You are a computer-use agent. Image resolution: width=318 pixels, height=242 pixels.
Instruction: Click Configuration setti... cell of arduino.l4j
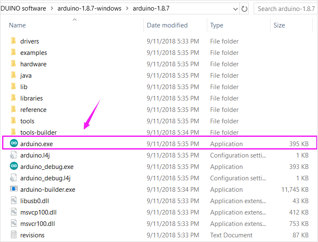pos(238,155)
